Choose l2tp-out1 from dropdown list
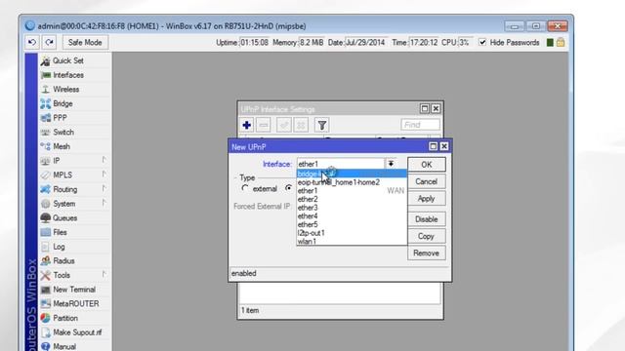625x351 pixels. click(x=352, y=233)
